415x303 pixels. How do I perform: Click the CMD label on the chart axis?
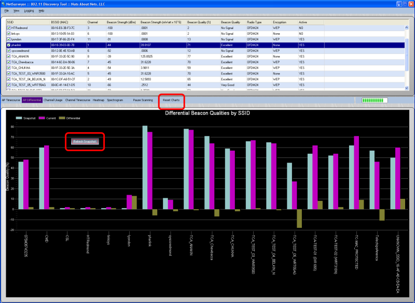coord(47,238)
